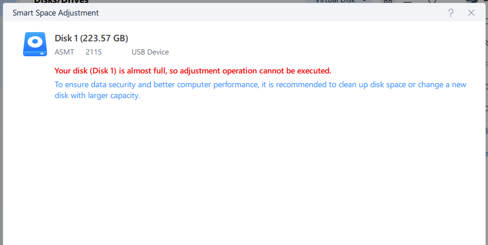Screen dimensions: 488x245
Task: Click the 223.57 GB capacity text
Action: coord(104,38)
